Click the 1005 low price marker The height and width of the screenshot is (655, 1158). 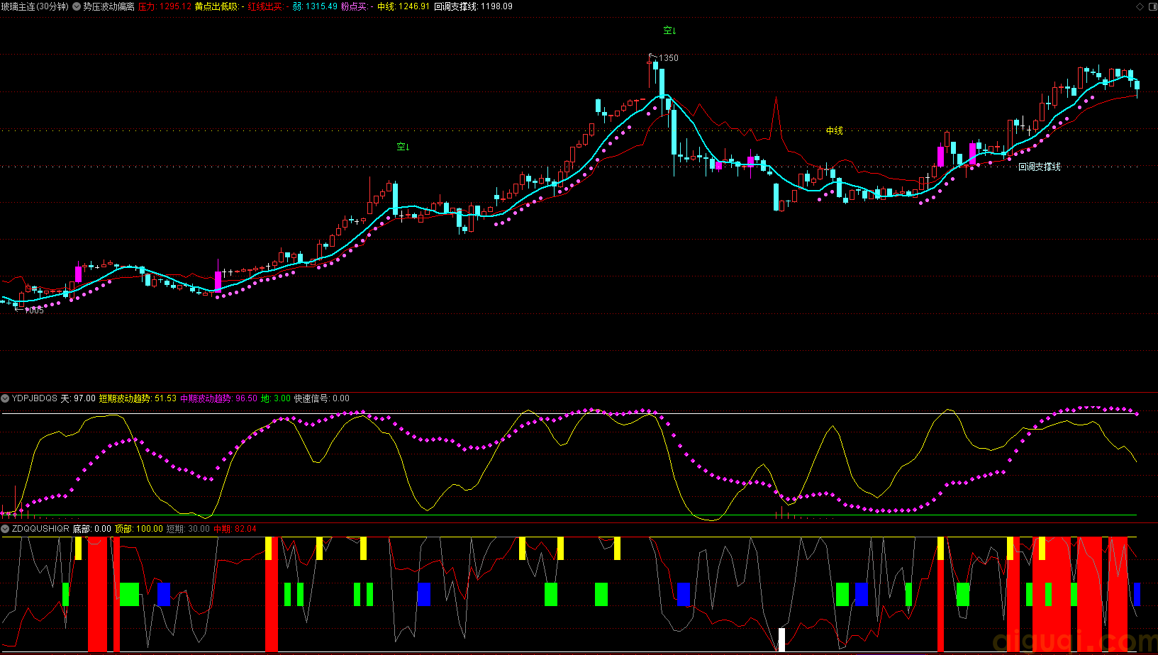pyautogui.click(x=33, y=310)
